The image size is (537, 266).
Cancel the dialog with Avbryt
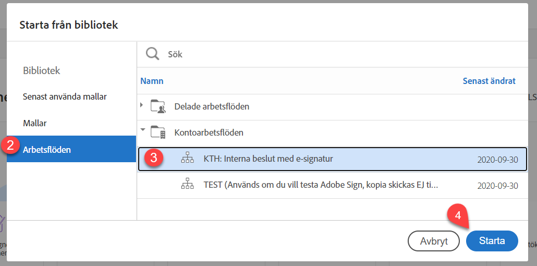(x=433, y=241)
